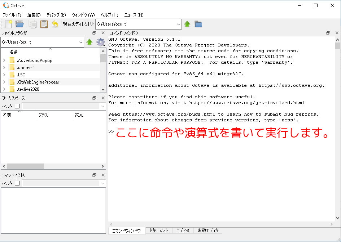
Task: Click file browser parent directory arrow
Action: pos(89,42)
